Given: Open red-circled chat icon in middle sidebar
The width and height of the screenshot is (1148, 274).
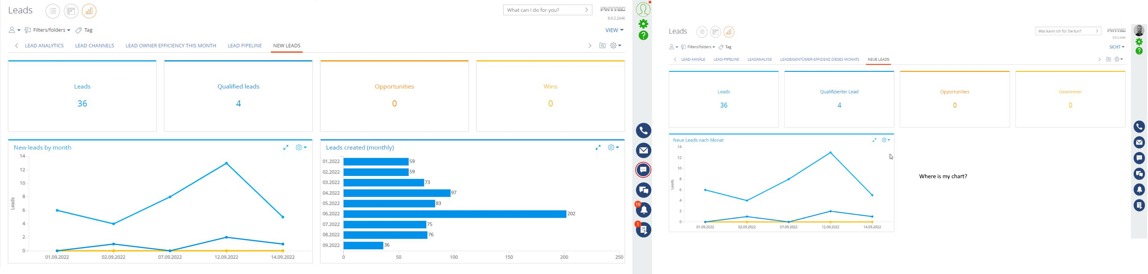Looking at the screenshot, I should click(x=644, y=170).
